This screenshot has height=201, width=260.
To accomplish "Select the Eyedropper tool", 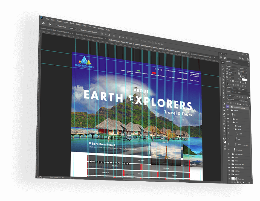I will click(x=223, y=83).
